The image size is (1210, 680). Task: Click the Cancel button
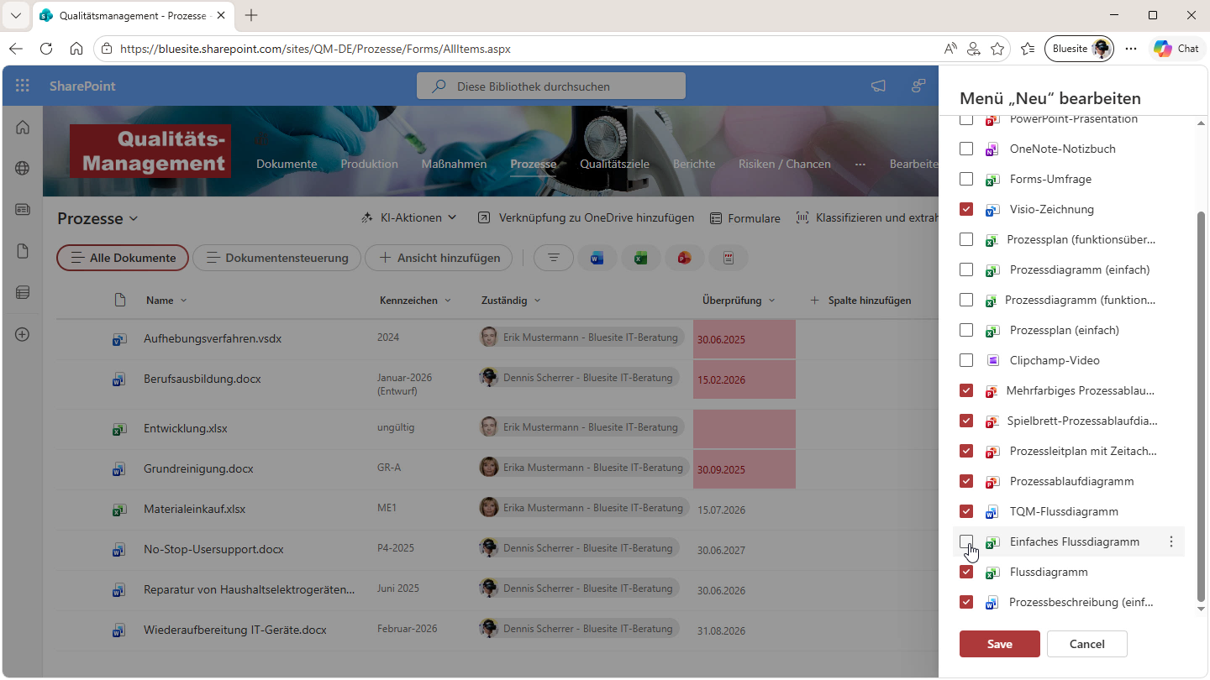(1086, 644)
